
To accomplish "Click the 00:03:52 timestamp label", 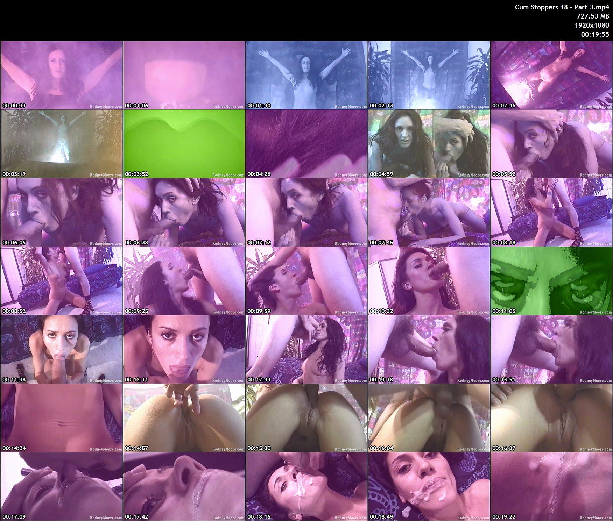I will pos(136,174).
